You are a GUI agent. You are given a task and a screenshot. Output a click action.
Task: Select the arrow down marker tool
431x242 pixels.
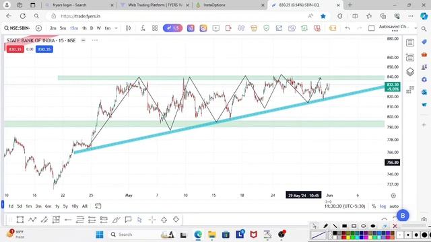coord(176,220)
